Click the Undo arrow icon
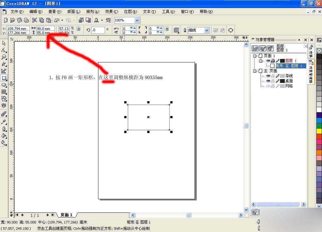 click(x=57, y=20)
